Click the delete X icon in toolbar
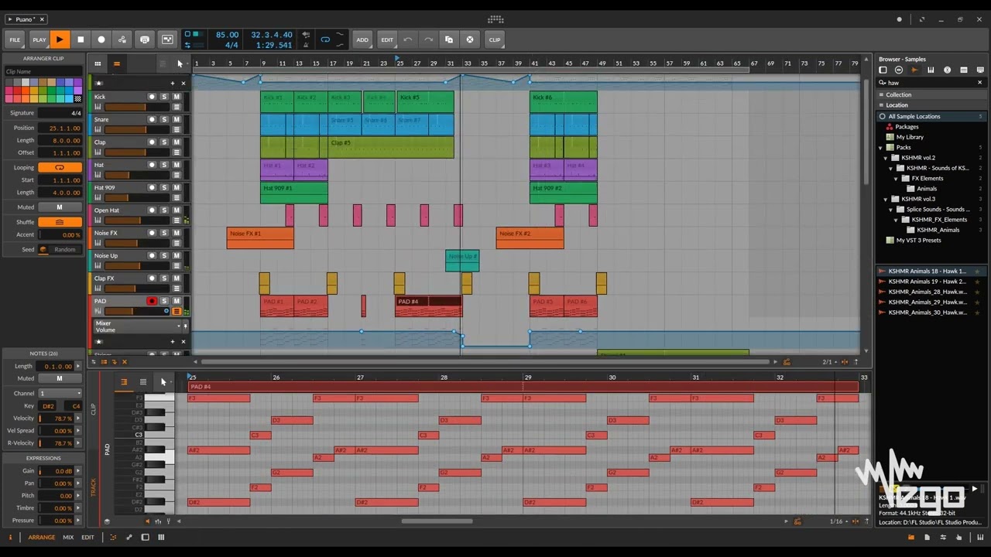 [469, 39]
